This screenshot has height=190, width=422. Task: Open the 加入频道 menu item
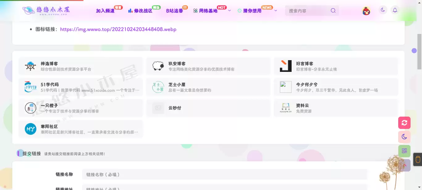click(x=105, y=10)
